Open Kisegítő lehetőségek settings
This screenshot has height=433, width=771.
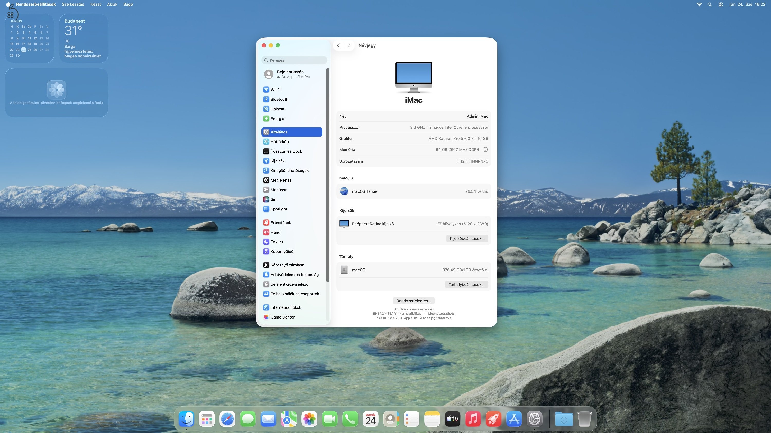click(291, 170)
